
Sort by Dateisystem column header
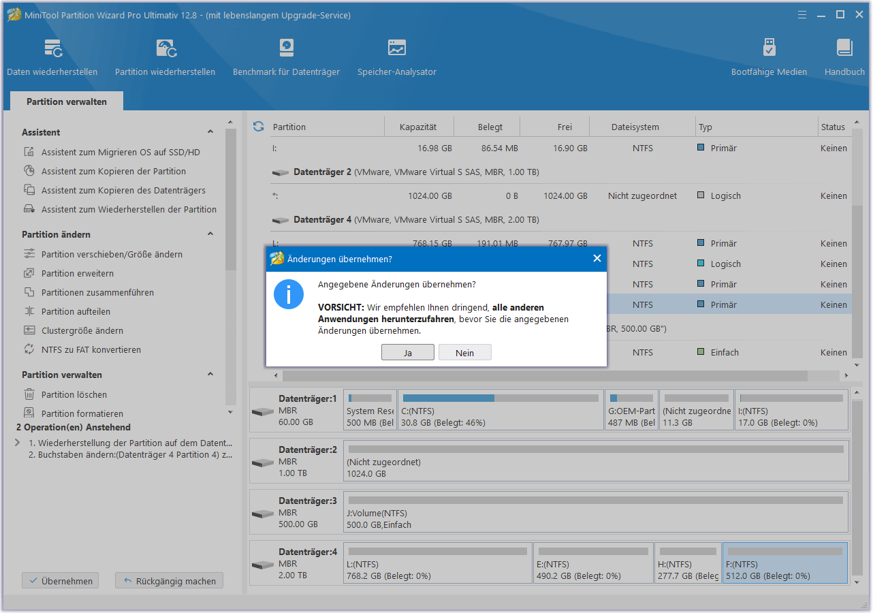[642, 127]
